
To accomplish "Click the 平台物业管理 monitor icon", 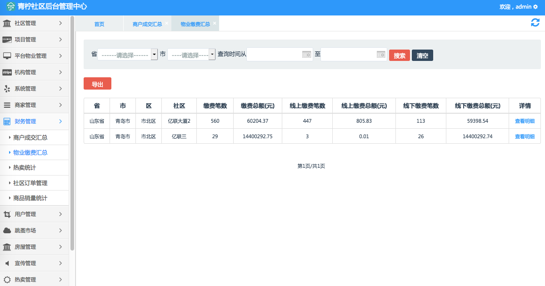I will click(x=7, y=56).
